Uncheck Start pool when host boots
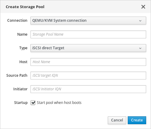151x129 pixels. (33, 103)
